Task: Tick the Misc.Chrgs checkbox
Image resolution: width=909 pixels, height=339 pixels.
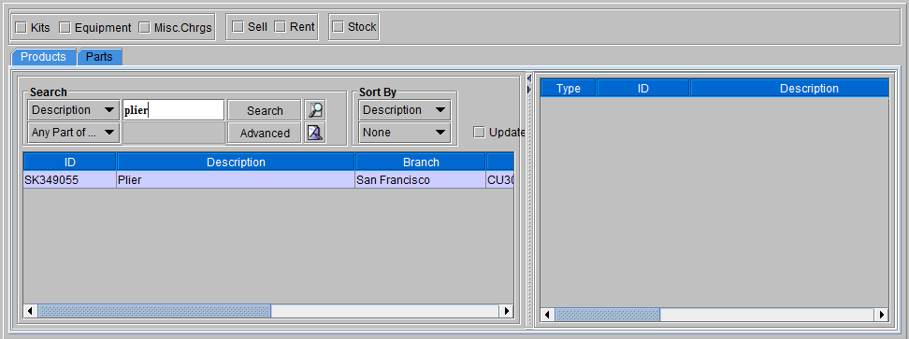Action: pos(144,27)
